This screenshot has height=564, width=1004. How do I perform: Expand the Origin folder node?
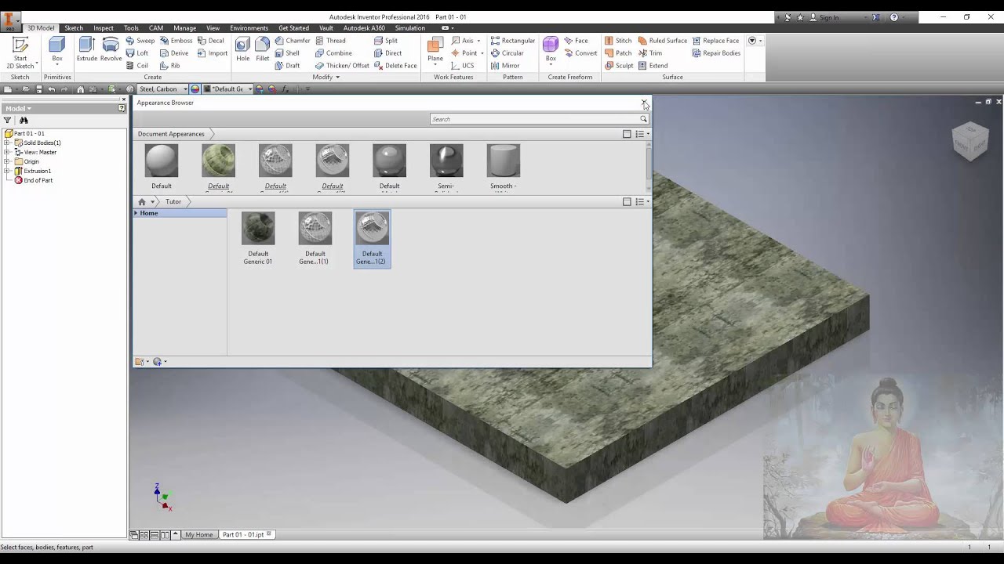coord(7,161)
